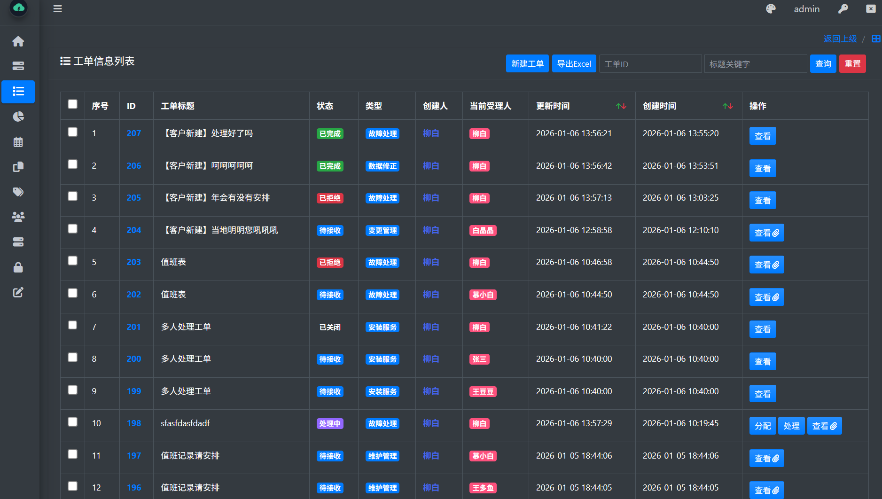Open the calendar section from the sidebar

click(18, 142)
